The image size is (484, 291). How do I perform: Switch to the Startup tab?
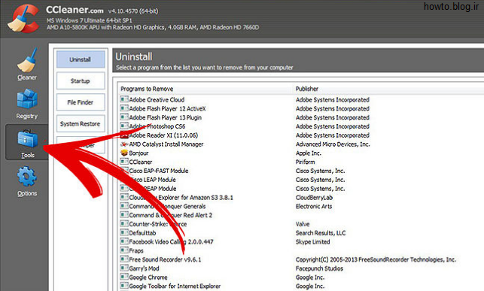point(81,80)
